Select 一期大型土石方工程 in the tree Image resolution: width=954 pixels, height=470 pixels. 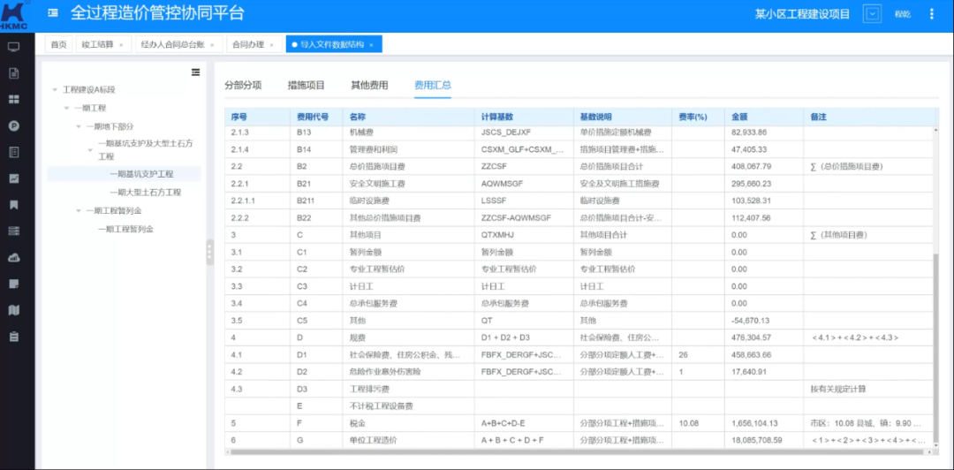145,193
